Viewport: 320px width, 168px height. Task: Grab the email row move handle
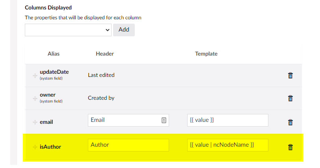[35, 122]
